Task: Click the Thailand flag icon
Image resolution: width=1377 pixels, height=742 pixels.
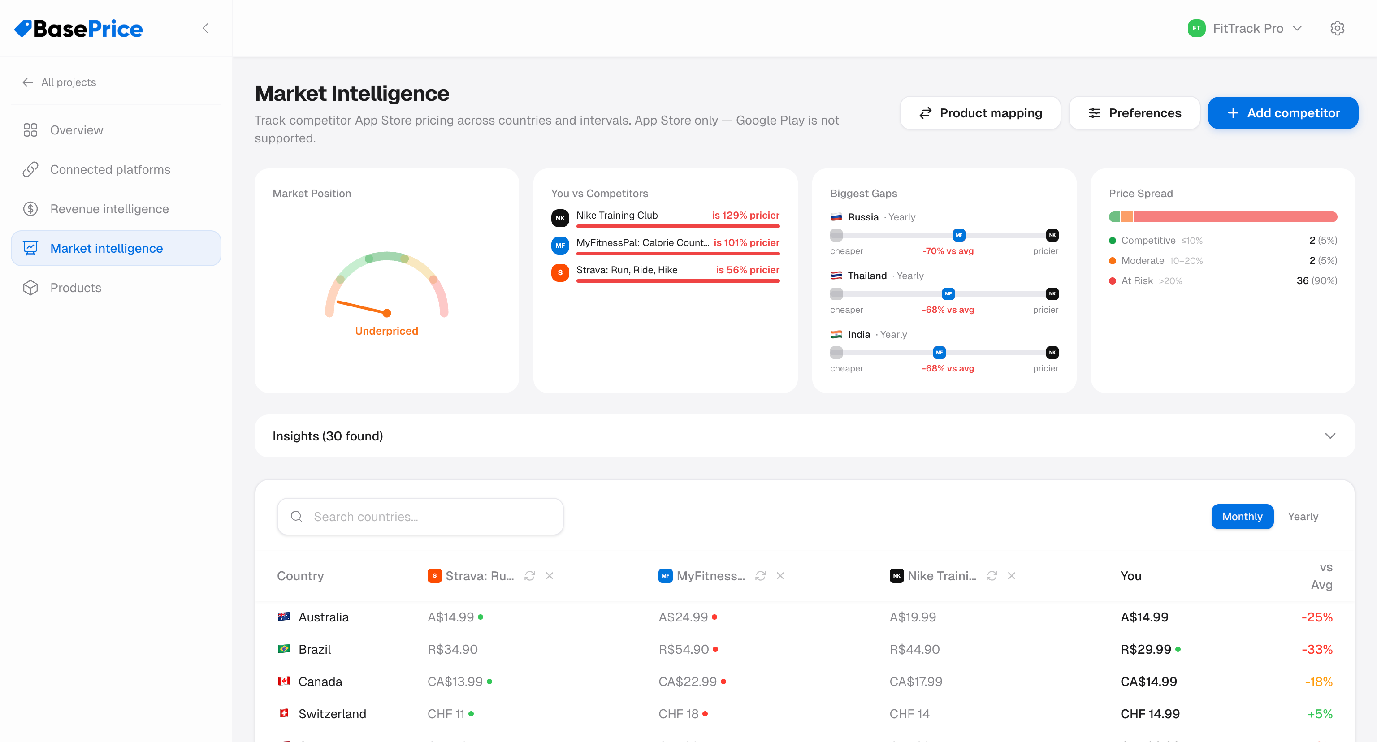Action: click(x=836, y=276)
